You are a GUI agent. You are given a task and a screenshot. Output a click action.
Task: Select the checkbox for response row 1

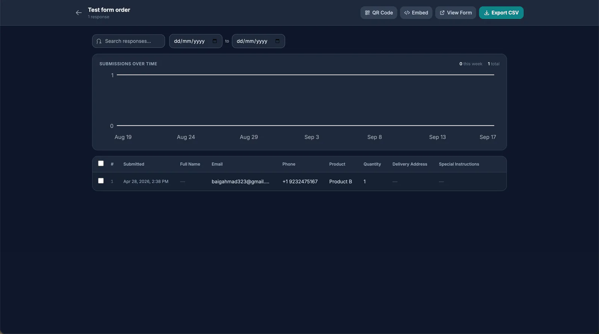click(x=101, y=181)
